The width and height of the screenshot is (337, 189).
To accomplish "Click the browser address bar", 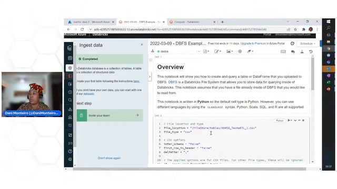I will point(180,29).
